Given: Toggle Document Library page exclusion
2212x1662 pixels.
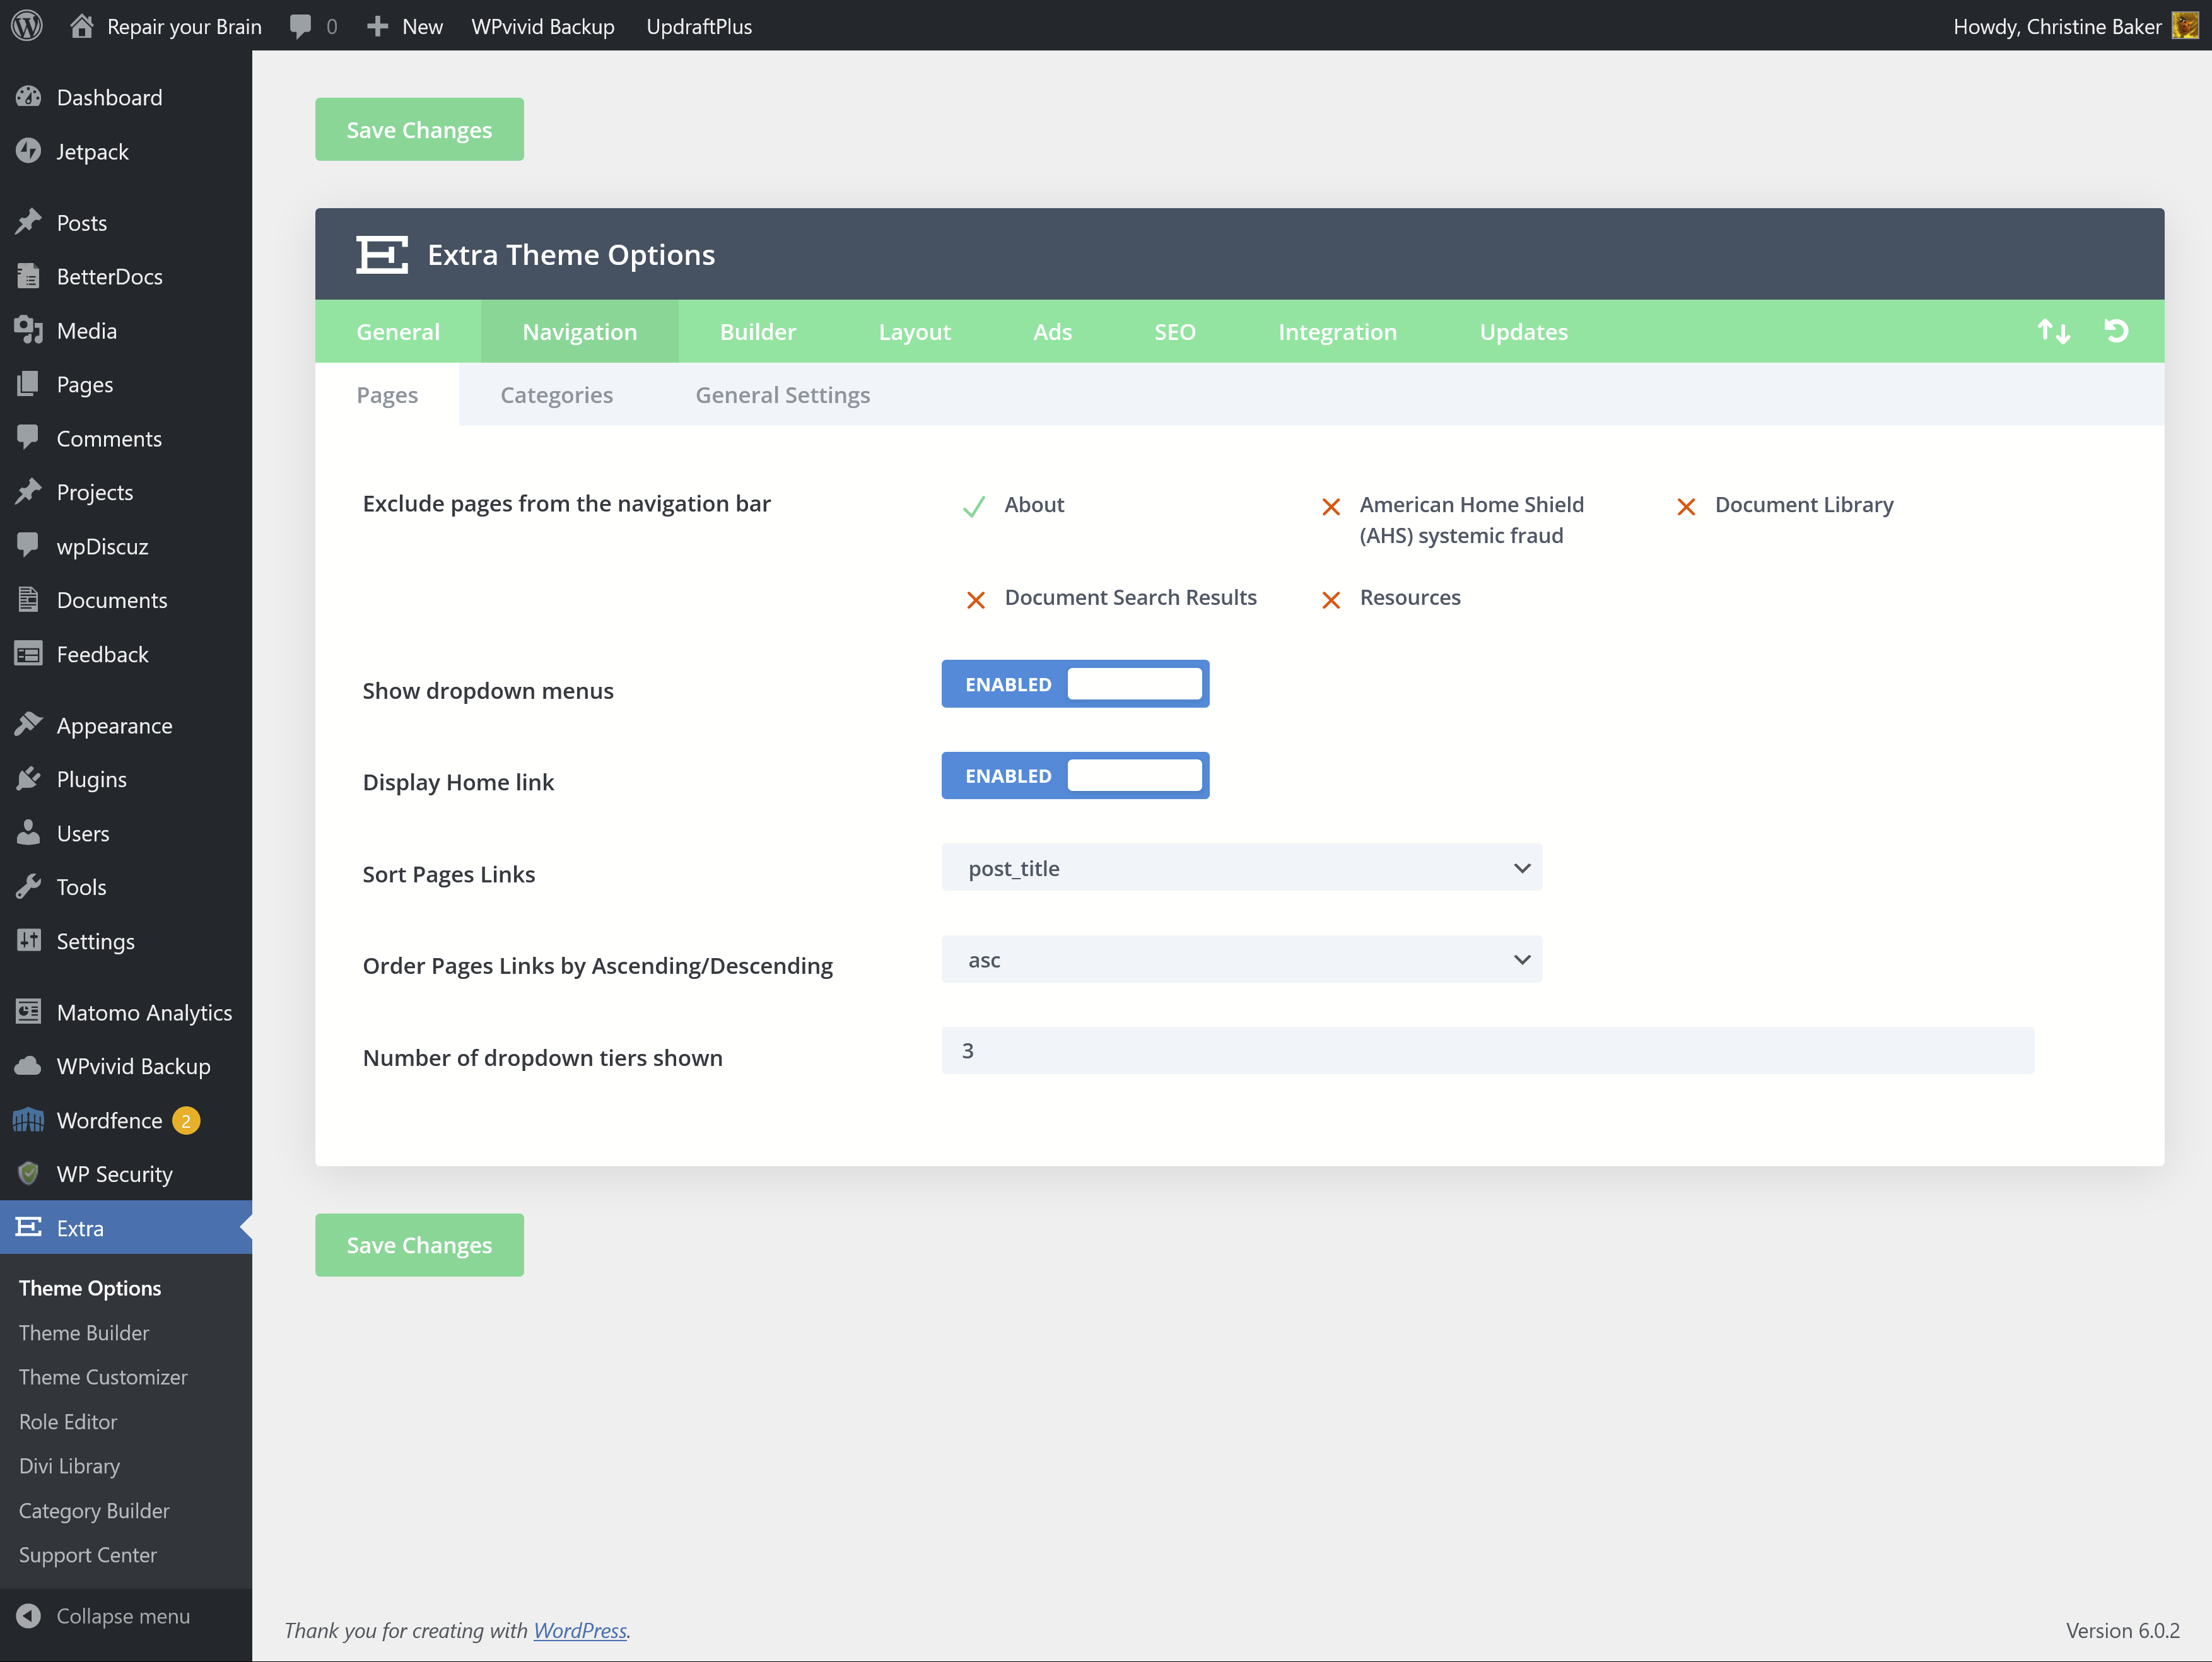Looking at the screenshot, I should [1686, 506].
